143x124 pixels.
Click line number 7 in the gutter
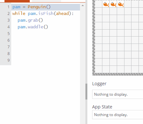[9, 47]
